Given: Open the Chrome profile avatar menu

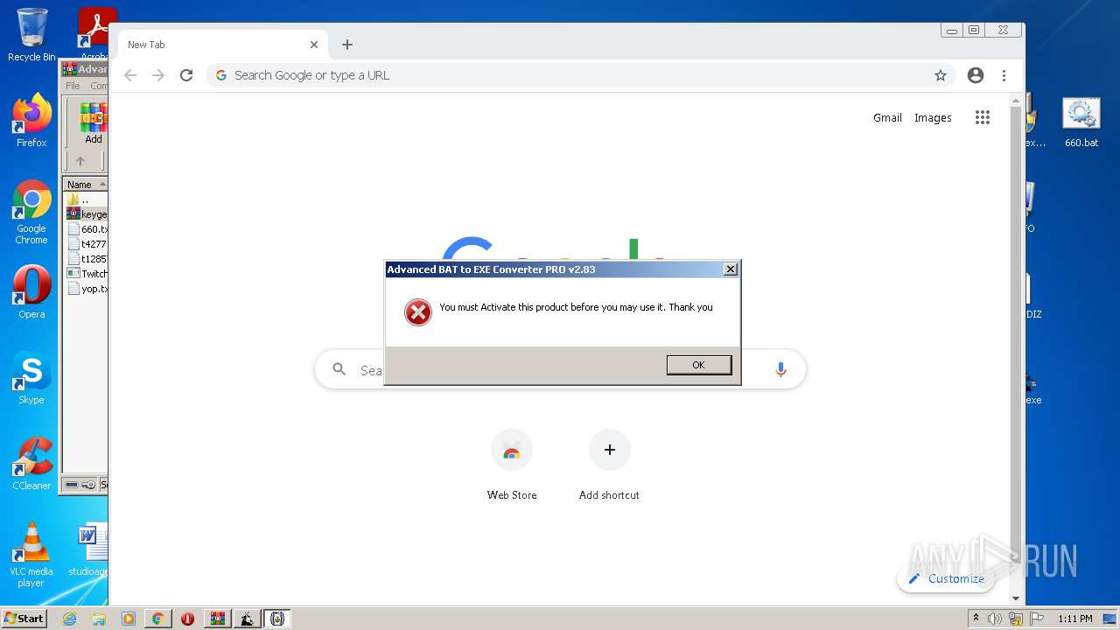Looking at the screenshot, I should [x=976, y=75].
